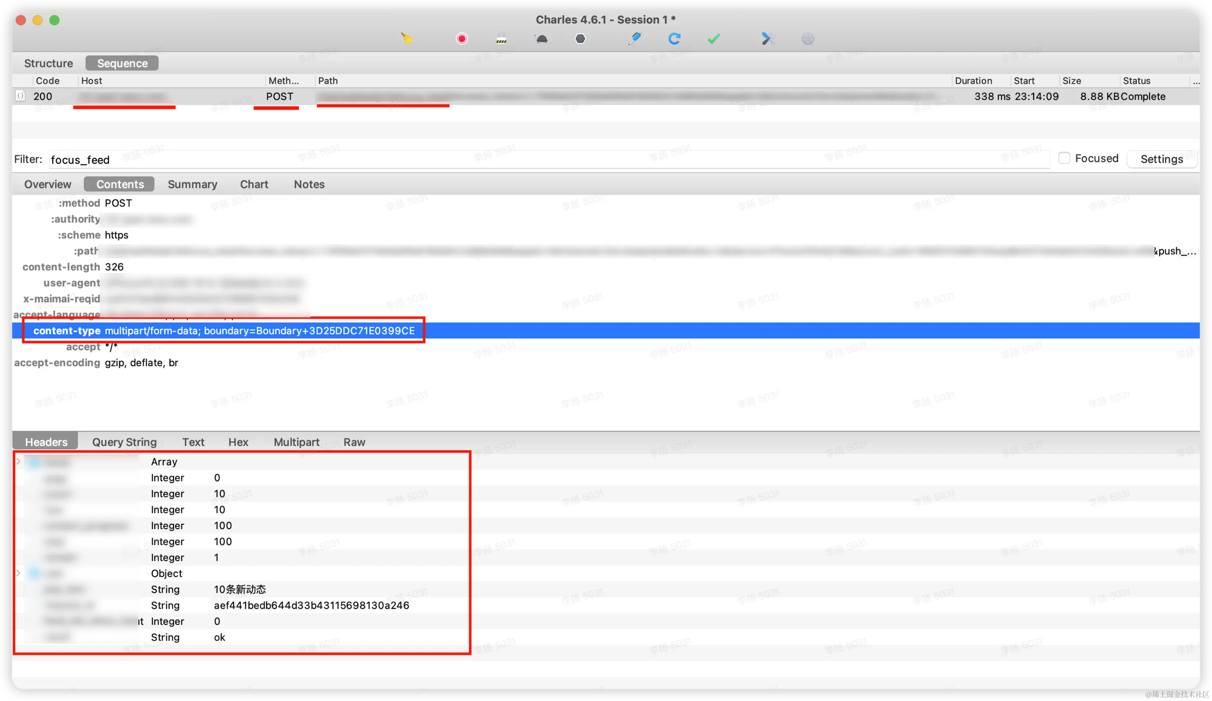Viewport: 1212px width, 701px height.
Task: Open the Tools wrench icon
Action: click(x=768, y=38)
